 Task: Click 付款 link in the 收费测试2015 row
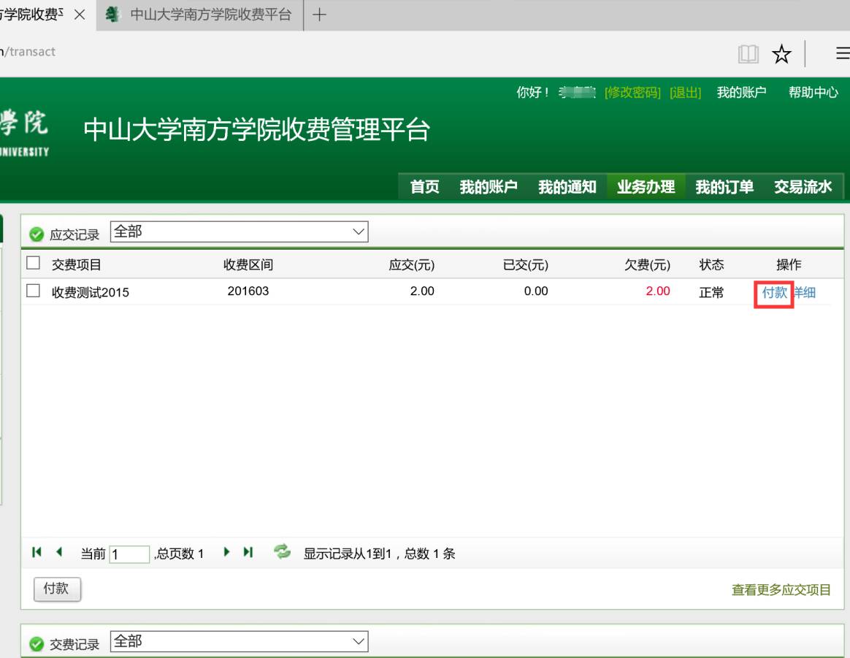774,293
